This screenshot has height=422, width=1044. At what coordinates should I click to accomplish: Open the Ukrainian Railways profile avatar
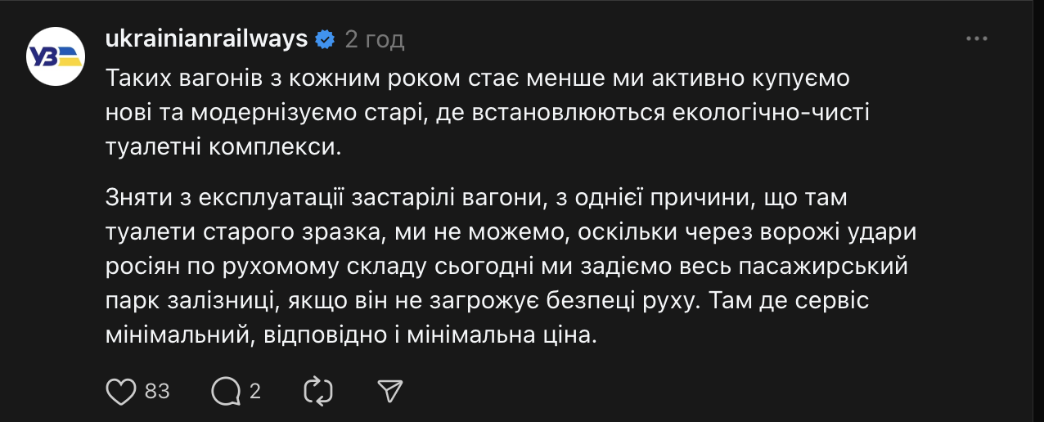[x=56, y=56]
